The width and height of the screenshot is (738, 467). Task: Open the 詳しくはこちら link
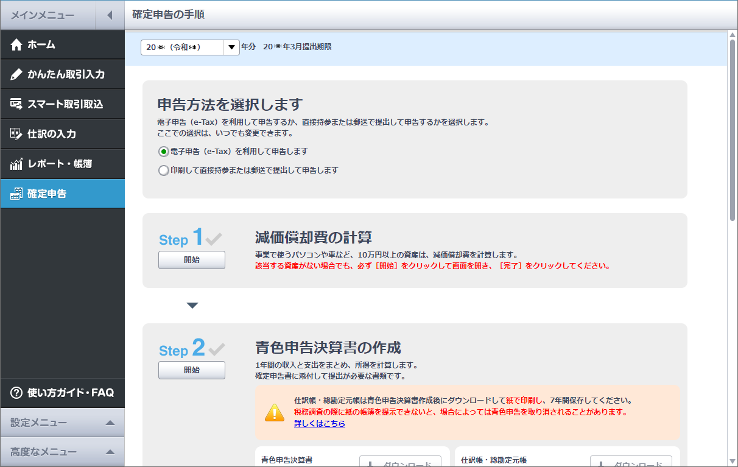(x=319, y=424)
